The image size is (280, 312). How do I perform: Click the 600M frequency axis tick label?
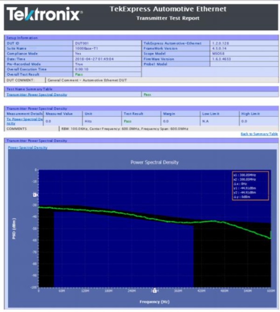pyautogui.click(x=271, y=291)
